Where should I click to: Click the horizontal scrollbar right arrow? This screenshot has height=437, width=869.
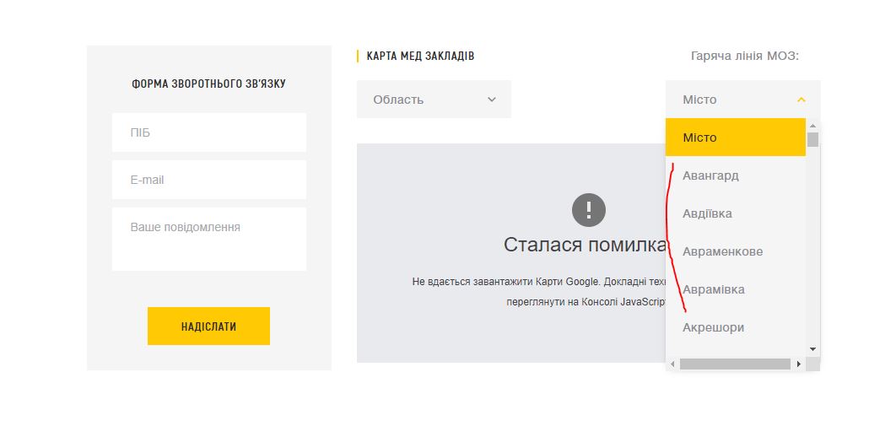798,364
